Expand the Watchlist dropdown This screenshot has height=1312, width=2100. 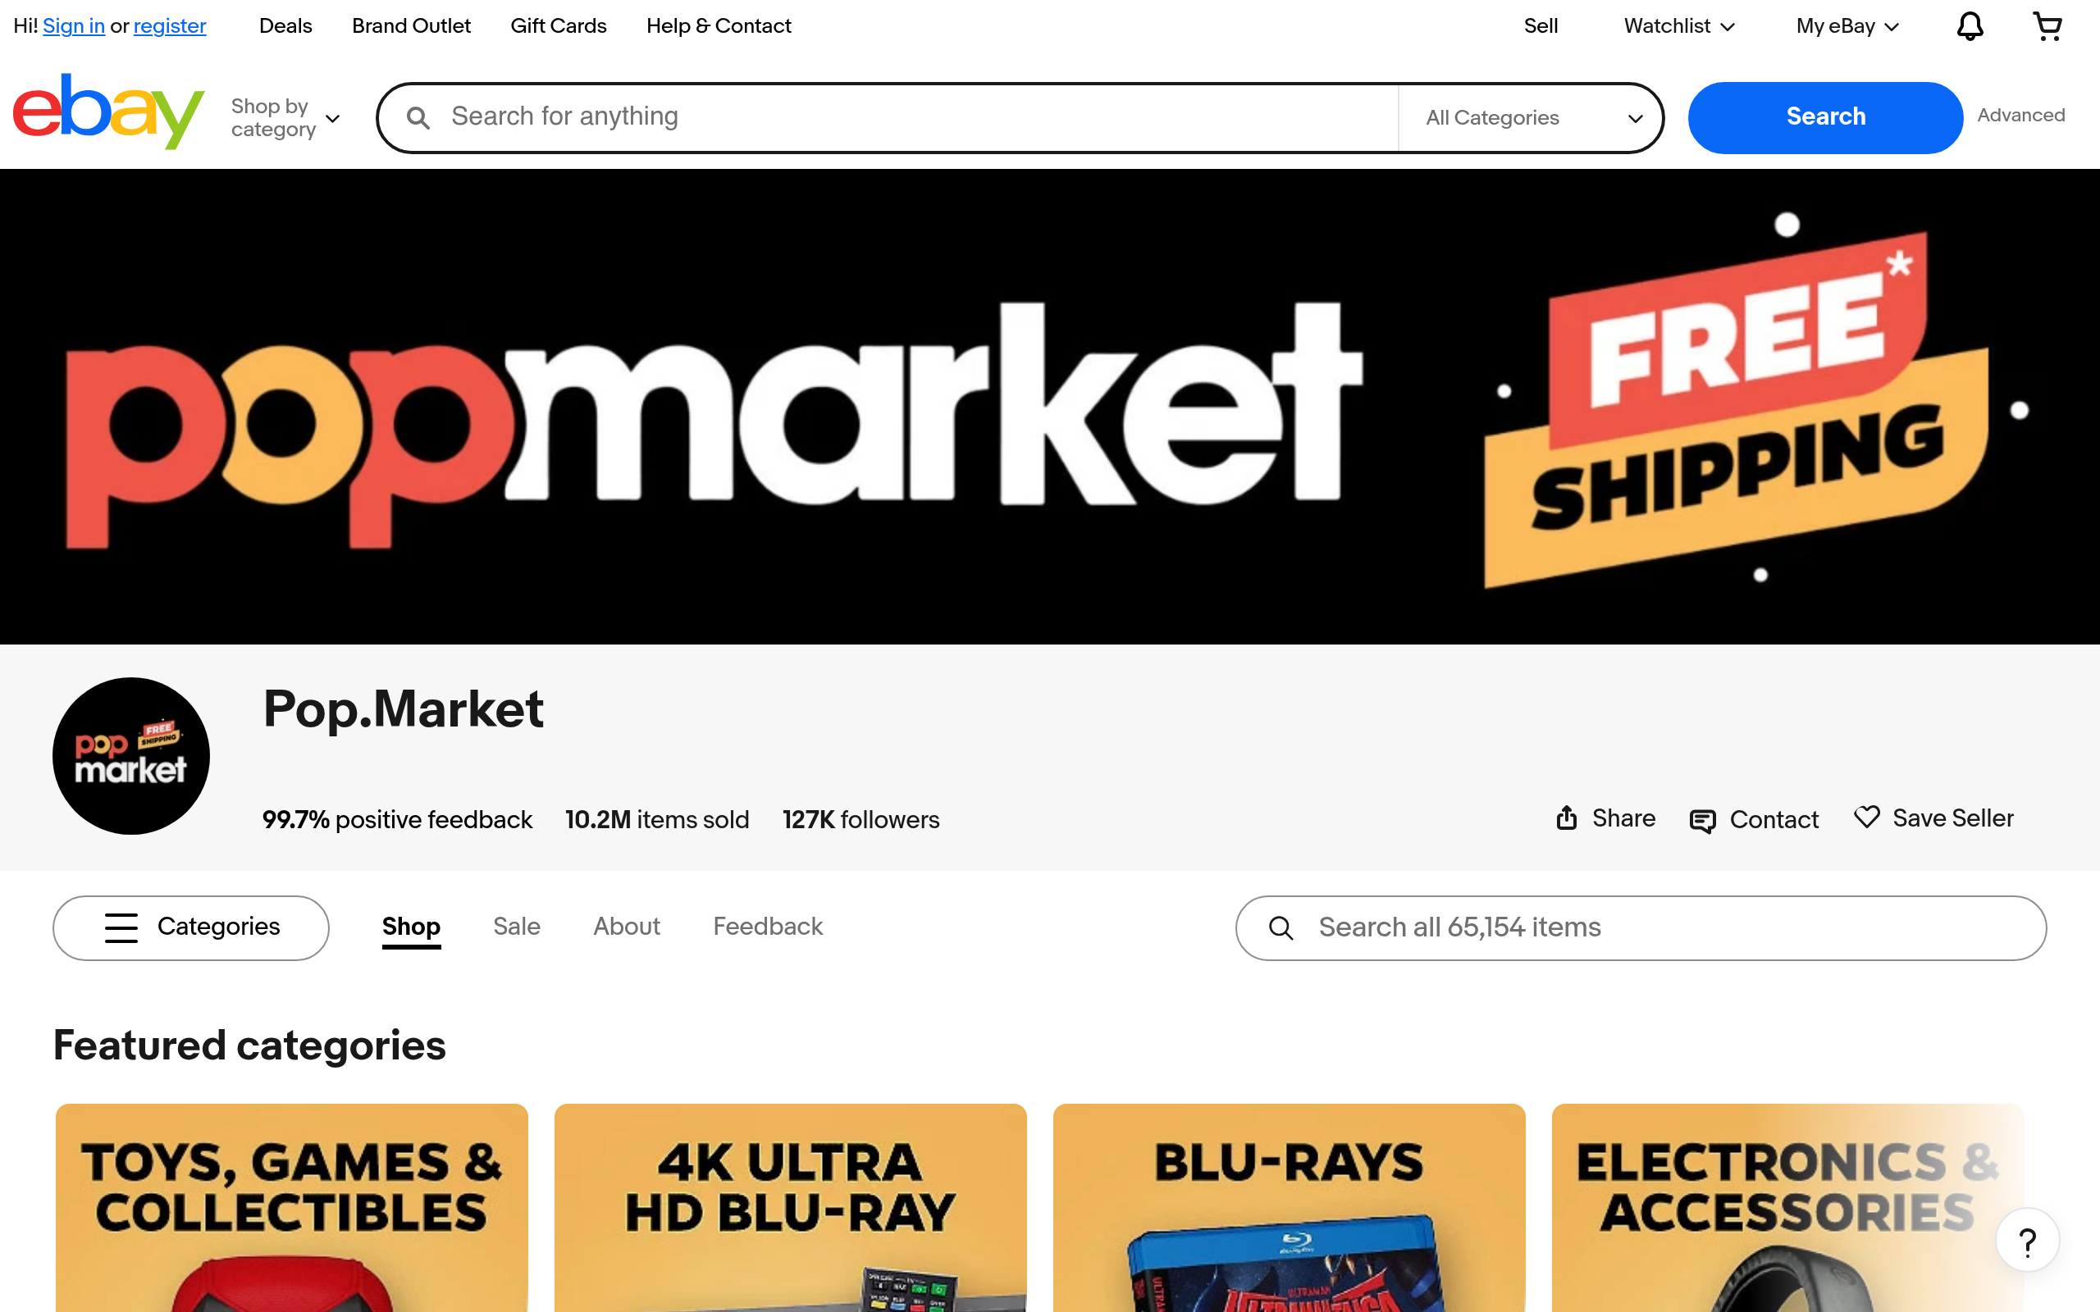(x=1679, y=26)
